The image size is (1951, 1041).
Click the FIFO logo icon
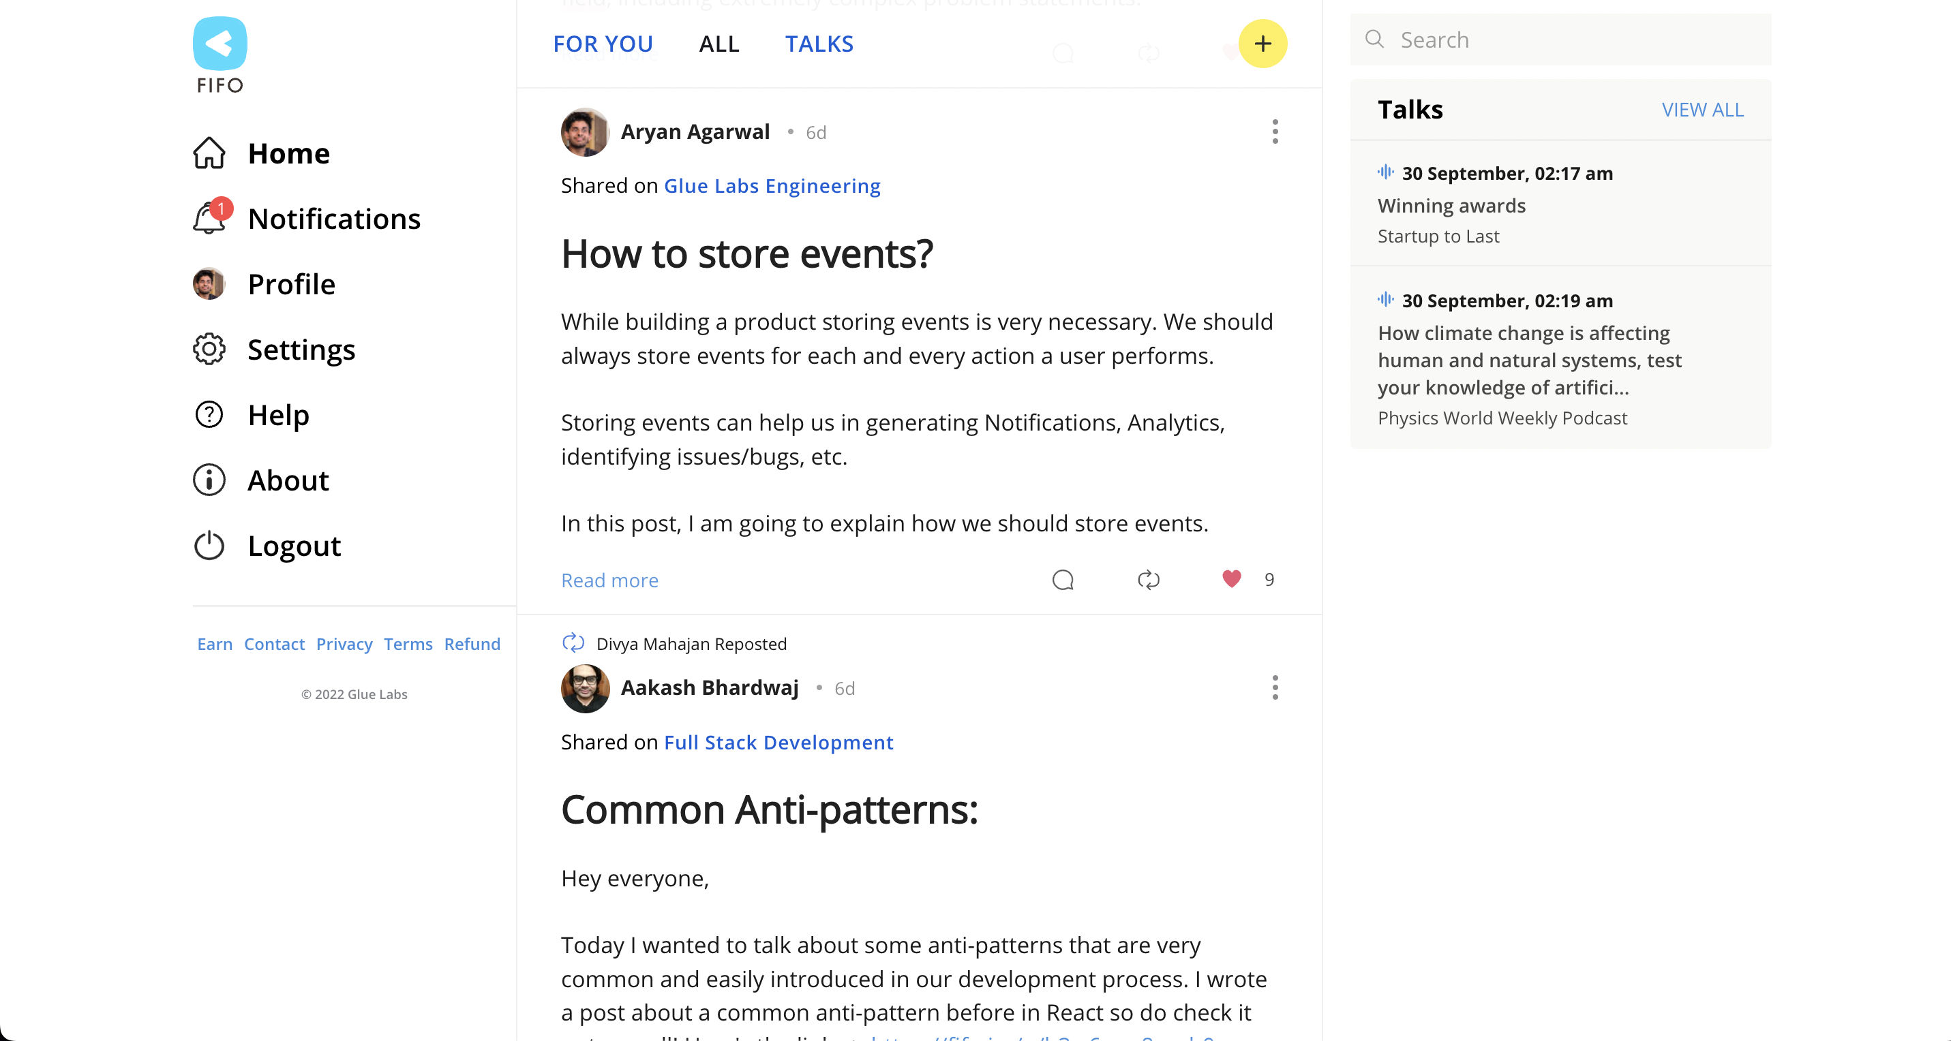[220, 44]
